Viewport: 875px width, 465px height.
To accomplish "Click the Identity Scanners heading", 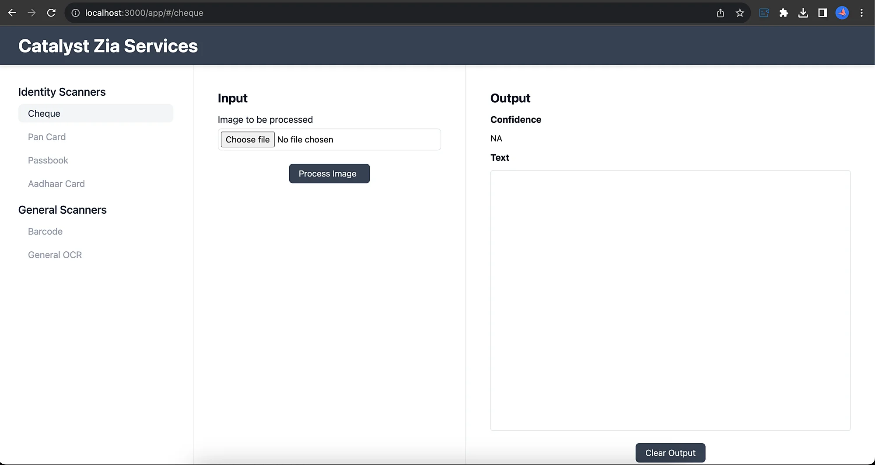I will point(62,92).
